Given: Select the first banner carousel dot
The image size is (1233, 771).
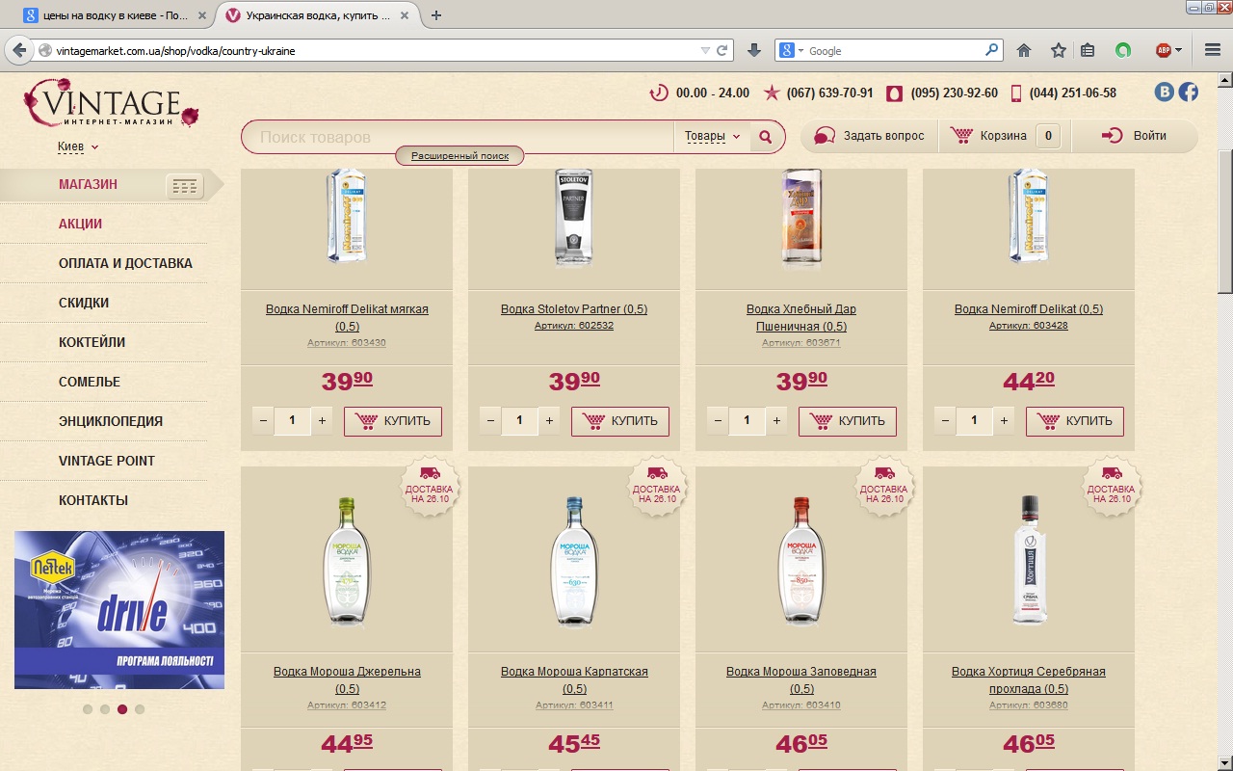Looking at the screenshot, I should pyautogui.click(x=88, y=709).
